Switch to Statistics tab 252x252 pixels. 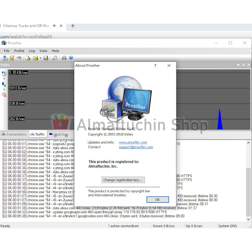[59, 134]
